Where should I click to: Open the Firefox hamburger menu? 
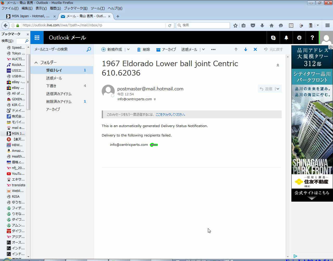[x=328, y=26]
